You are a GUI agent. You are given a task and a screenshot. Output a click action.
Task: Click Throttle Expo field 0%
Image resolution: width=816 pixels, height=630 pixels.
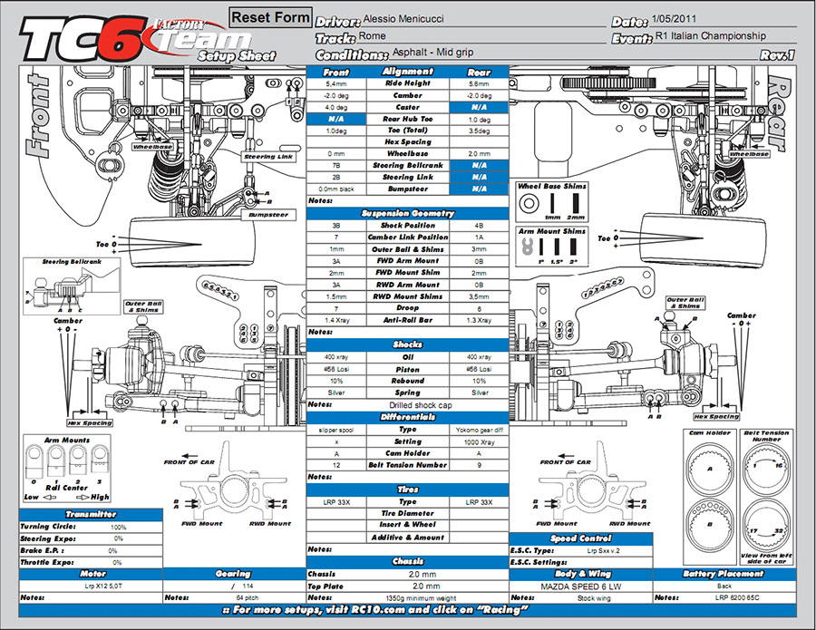click(x=118, y=562)
